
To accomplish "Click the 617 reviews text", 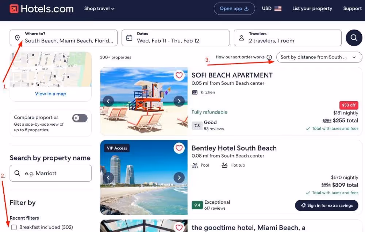I will [215, 208].
